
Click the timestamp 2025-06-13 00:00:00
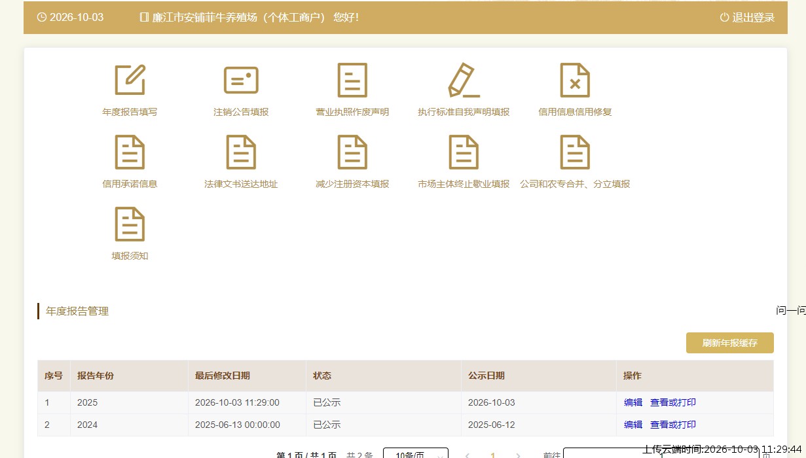[238, 425]
